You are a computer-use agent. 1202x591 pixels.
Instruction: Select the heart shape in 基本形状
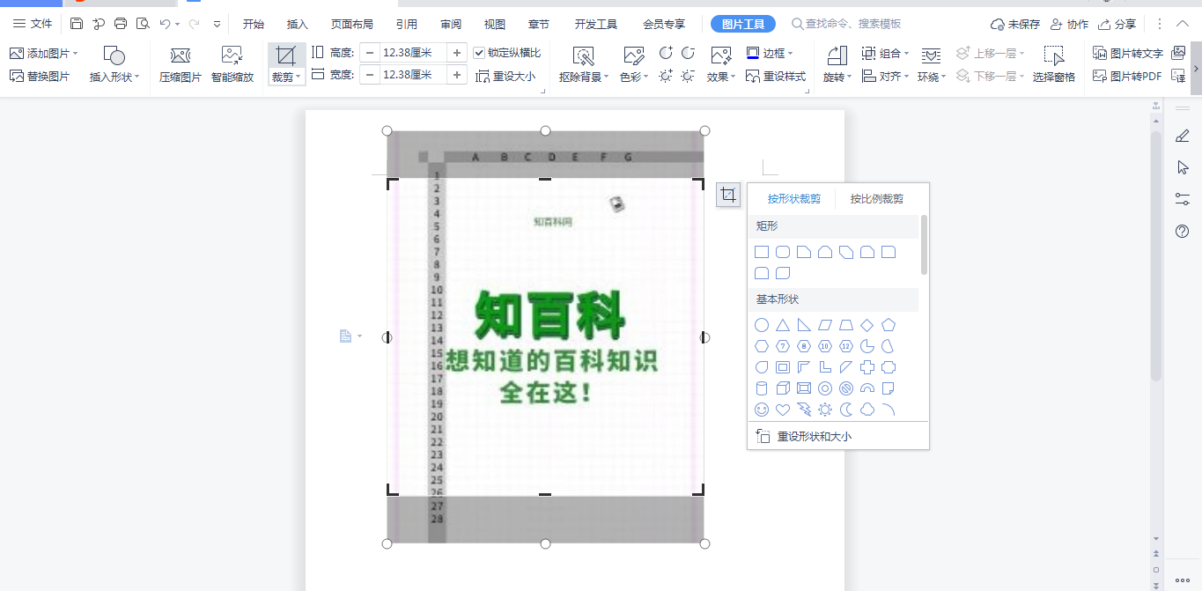coord(782,410)
